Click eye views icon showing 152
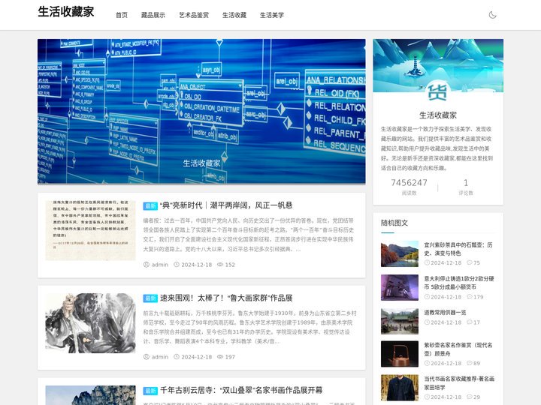This screenshot has width=541, height=405. point(220,265)
